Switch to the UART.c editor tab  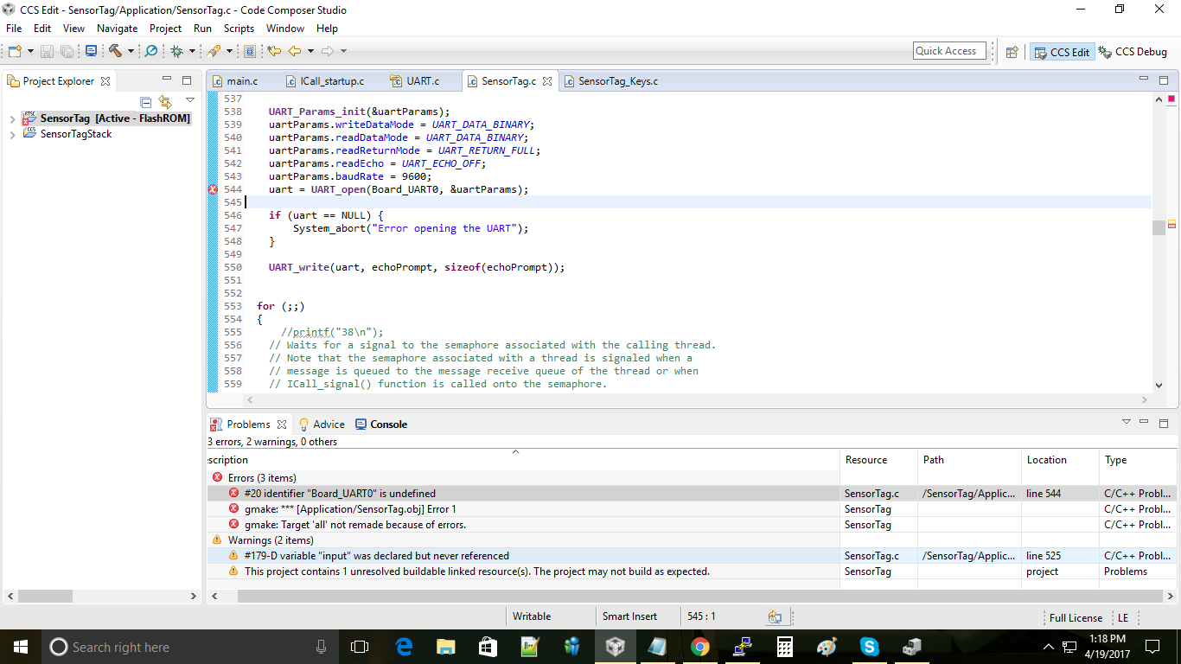tap(423, 81)
